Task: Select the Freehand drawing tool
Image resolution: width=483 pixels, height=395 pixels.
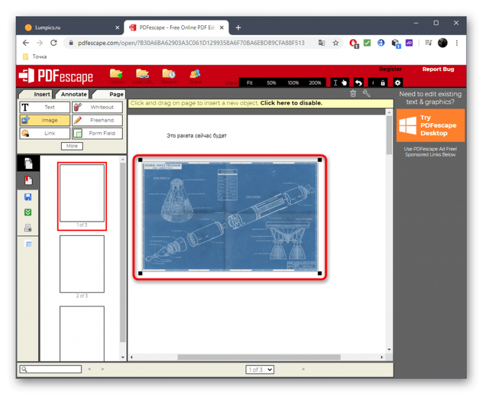Action: [x=97, y=120]
